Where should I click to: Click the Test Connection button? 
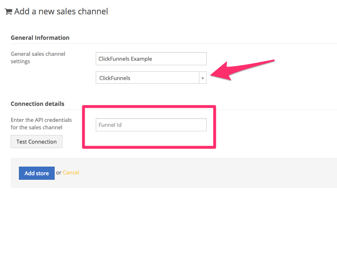(x=37, y=142)
